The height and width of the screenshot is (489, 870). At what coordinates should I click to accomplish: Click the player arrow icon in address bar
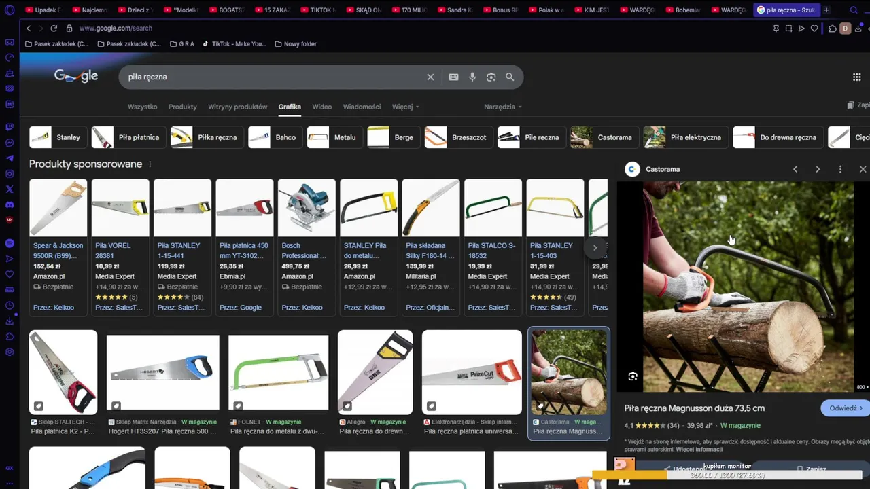[x=801, y=29]
